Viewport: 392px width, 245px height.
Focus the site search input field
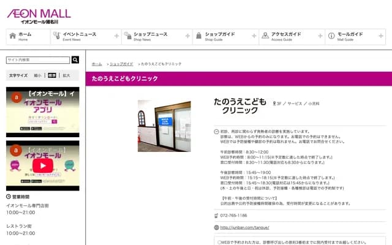38,60
